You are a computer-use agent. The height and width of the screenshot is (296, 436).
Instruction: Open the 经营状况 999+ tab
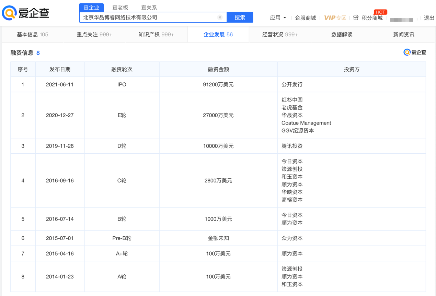(x=280, y=35)
